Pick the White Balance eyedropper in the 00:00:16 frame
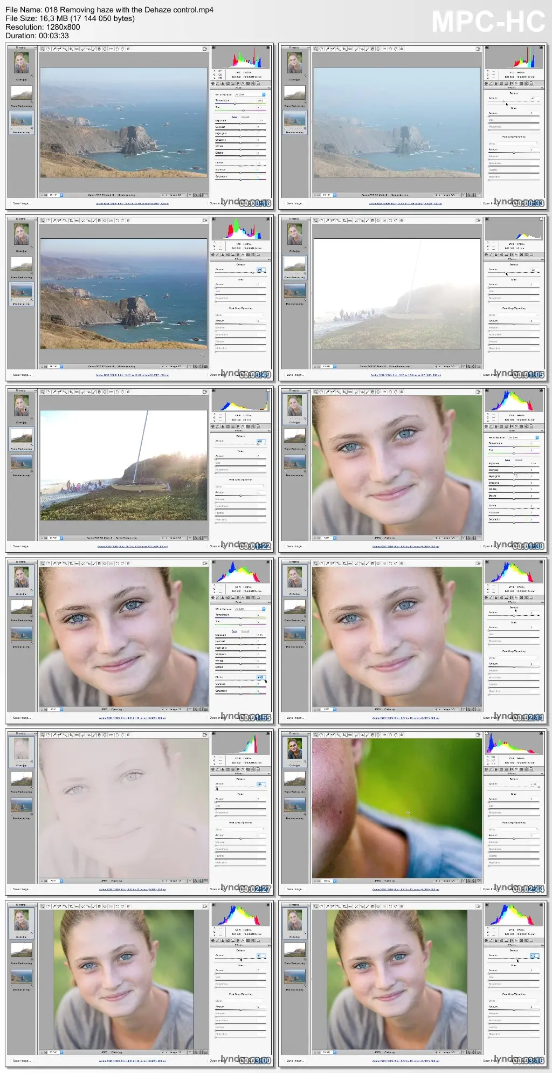 coord(54,49)
